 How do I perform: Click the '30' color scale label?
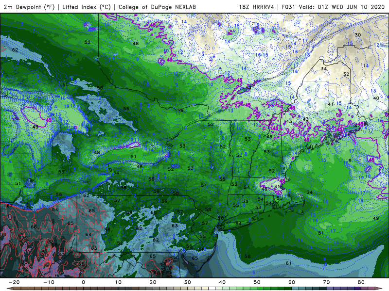click(x=188, y=282)
